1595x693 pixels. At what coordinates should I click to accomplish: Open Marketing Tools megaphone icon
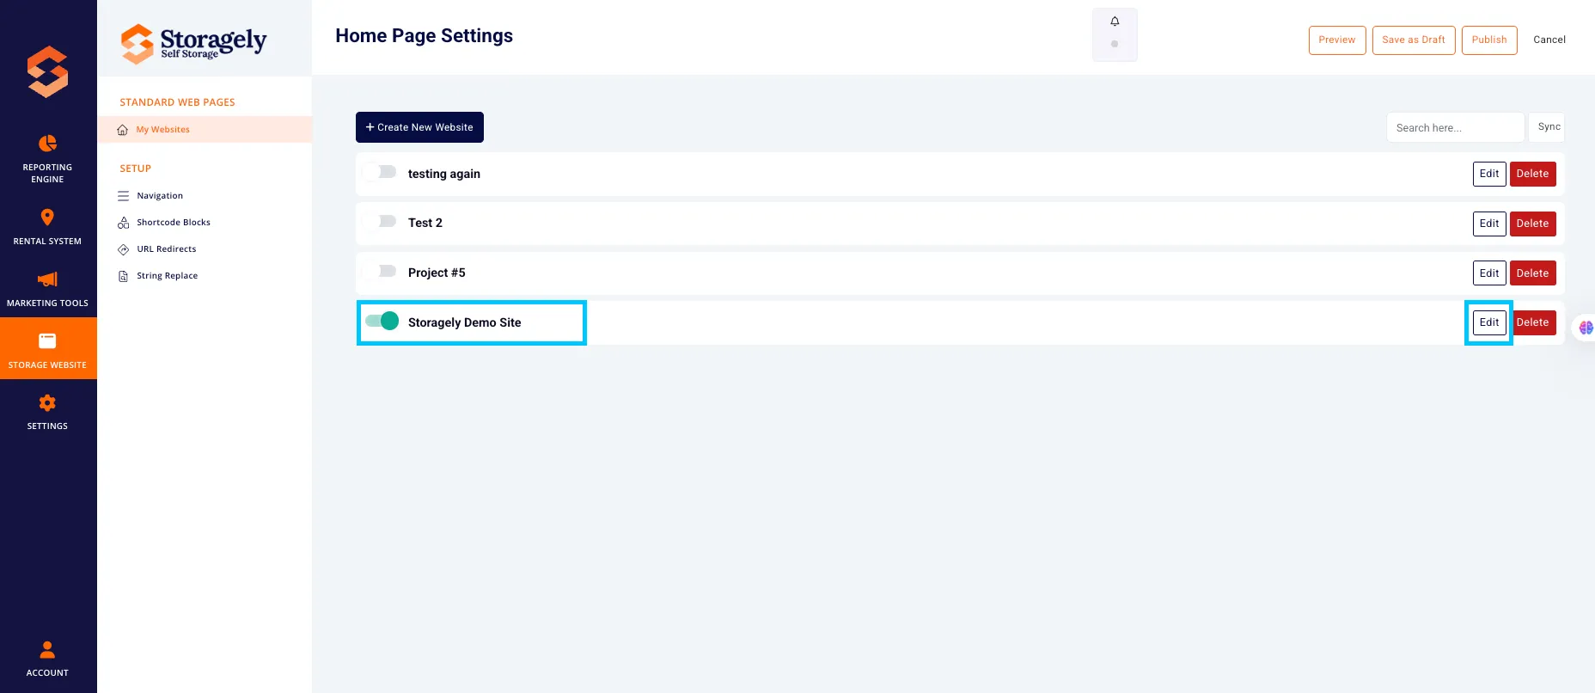click(47, 279)
